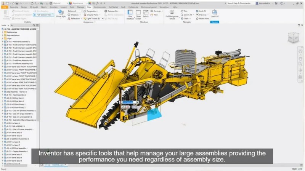Open a New window from Windows panel
This screenshot has width=305, height=171.
(x=154, y=15)
